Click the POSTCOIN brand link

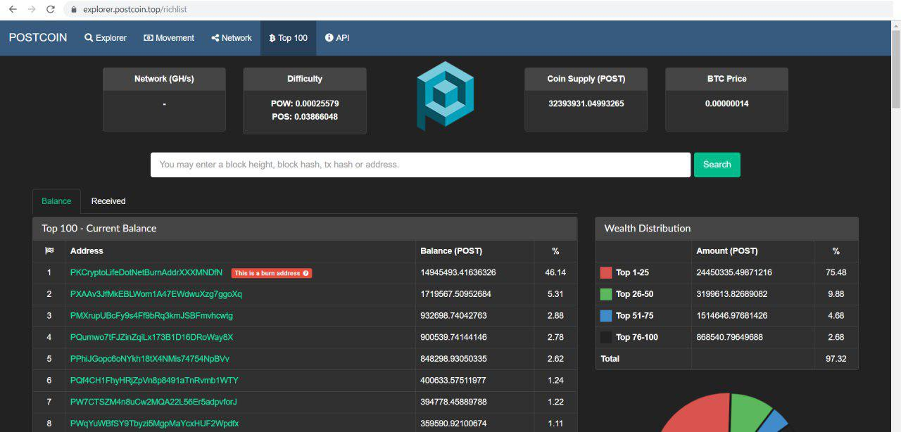pyautogui.click(x=38, y=38)
